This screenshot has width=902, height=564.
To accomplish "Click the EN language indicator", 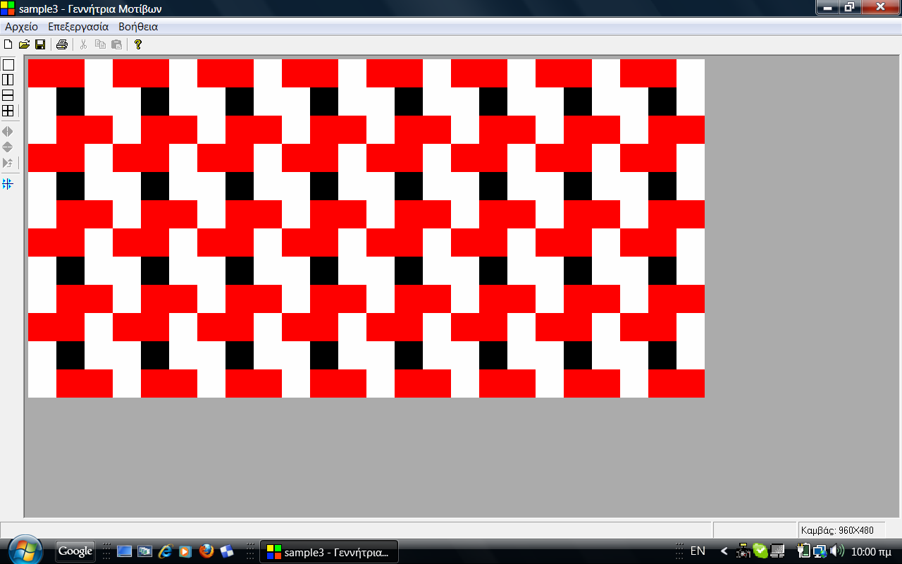I will 698,551.
